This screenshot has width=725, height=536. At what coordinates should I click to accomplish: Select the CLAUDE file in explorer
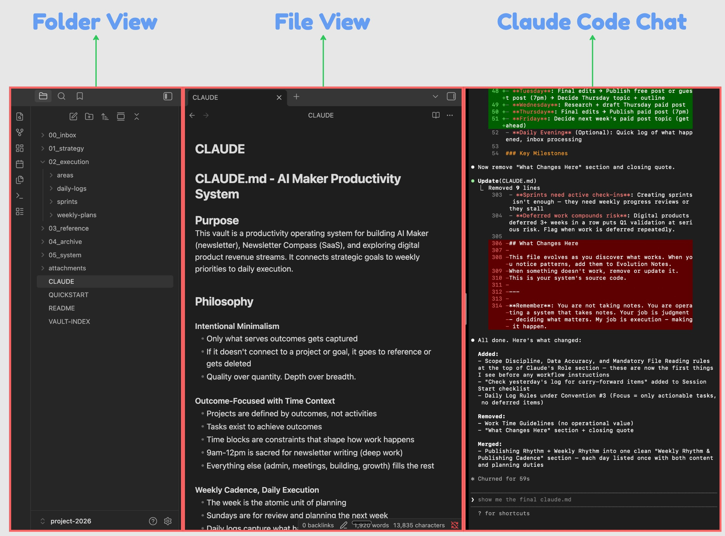pos(105,281)
